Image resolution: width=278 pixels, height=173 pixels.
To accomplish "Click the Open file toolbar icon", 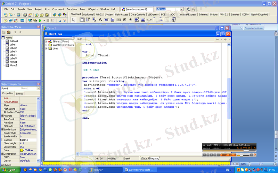I will click(x=11, y=15).
